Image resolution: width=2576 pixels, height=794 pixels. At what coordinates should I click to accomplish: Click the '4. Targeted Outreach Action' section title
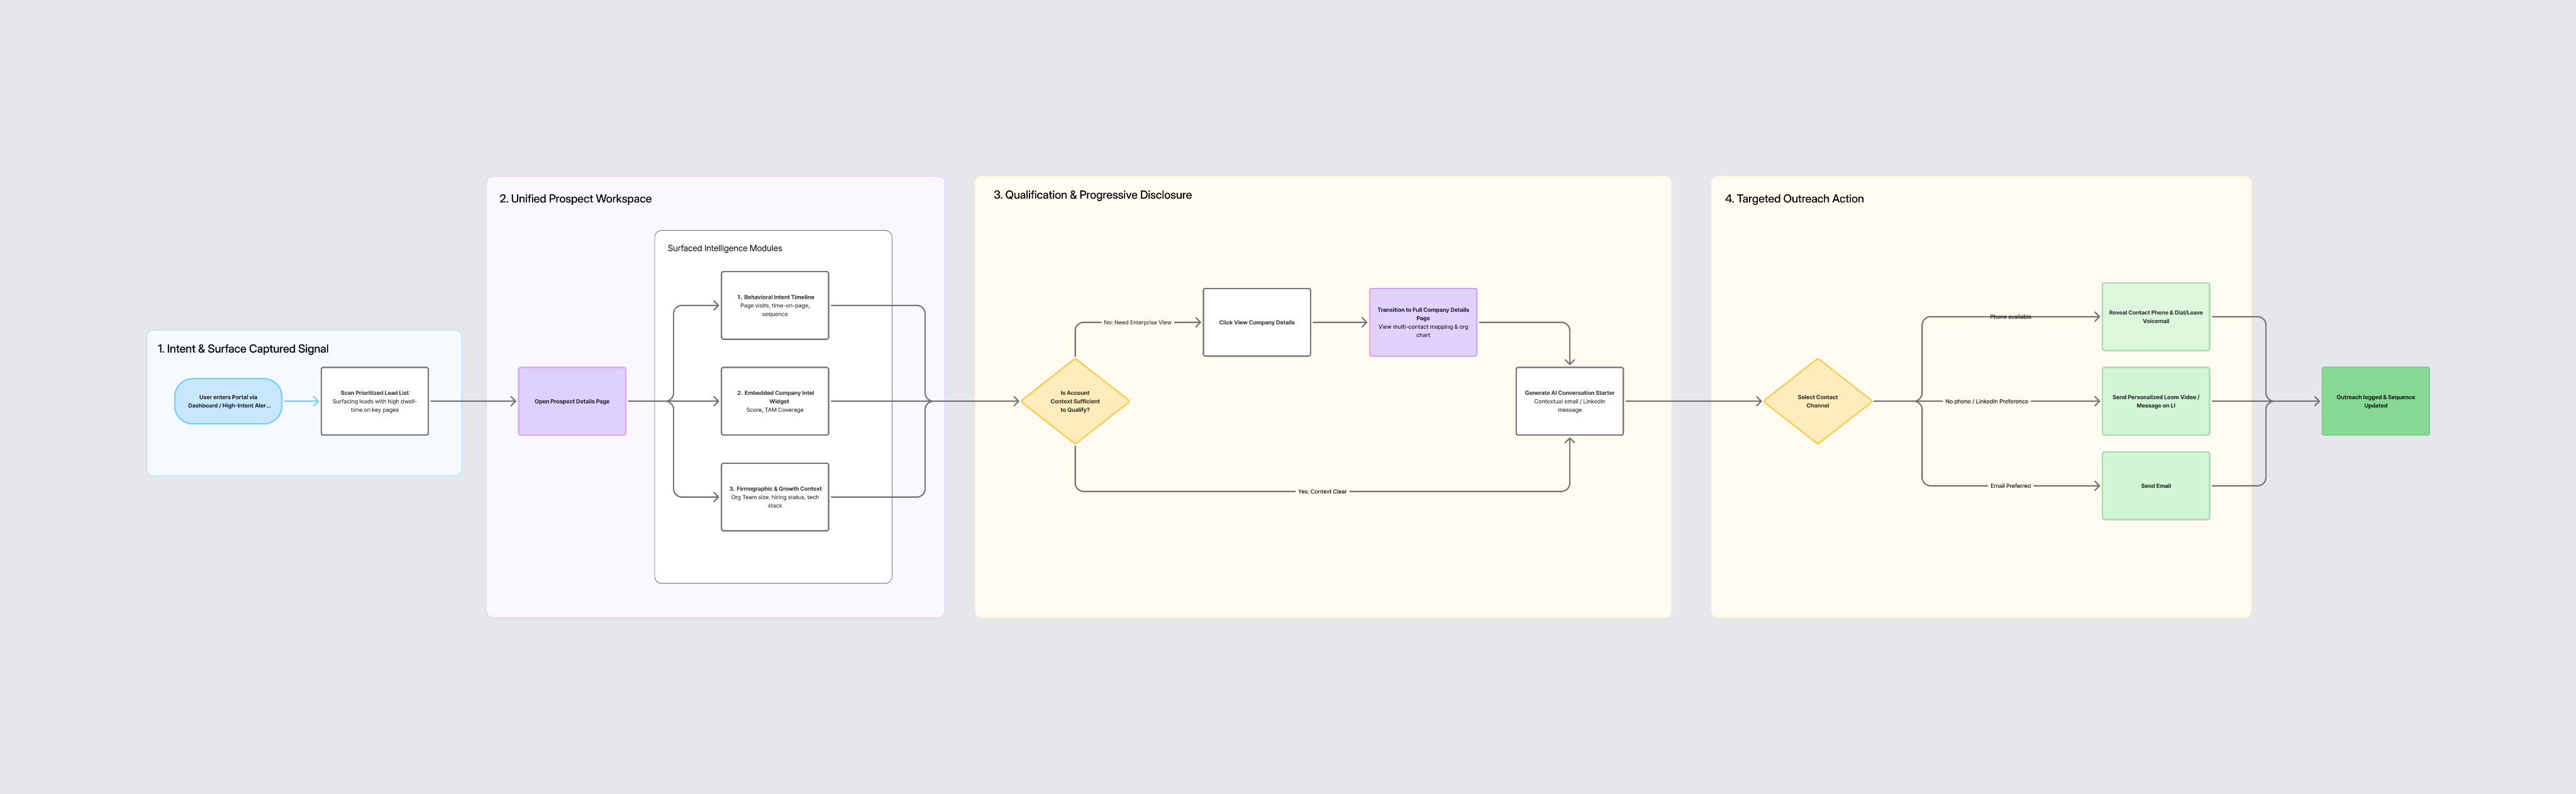click(1794, 199)
